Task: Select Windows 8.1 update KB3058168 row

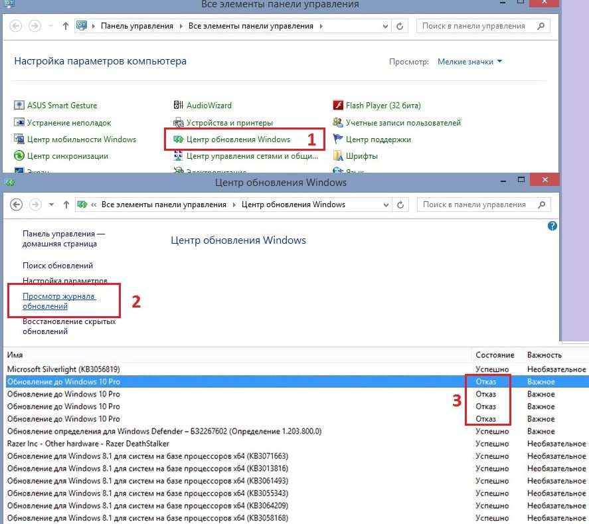Action: point(296,518)
